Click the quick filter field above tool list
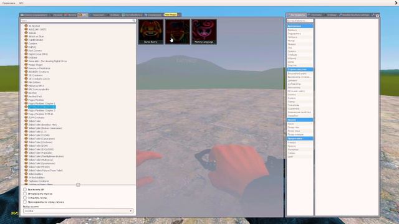This screenshot has height=224, width=399. coord(300,21)
